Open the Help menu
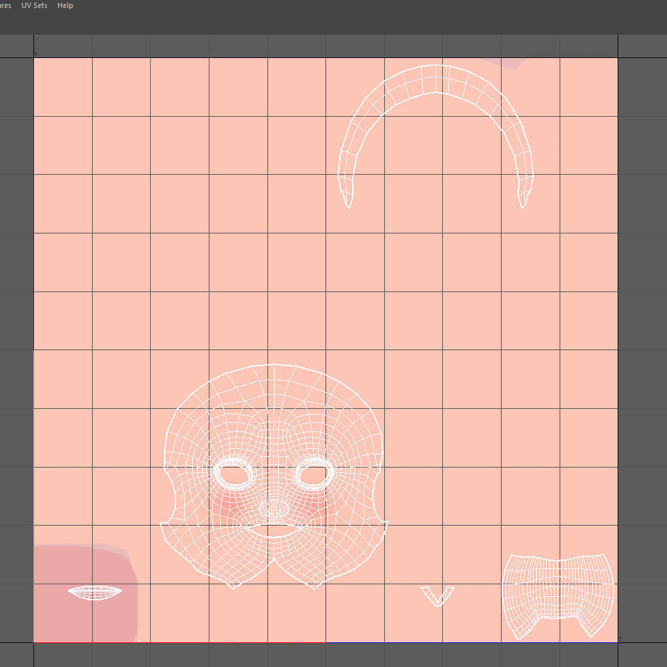This screenshot has width=667, height=667. pos(65,5)
